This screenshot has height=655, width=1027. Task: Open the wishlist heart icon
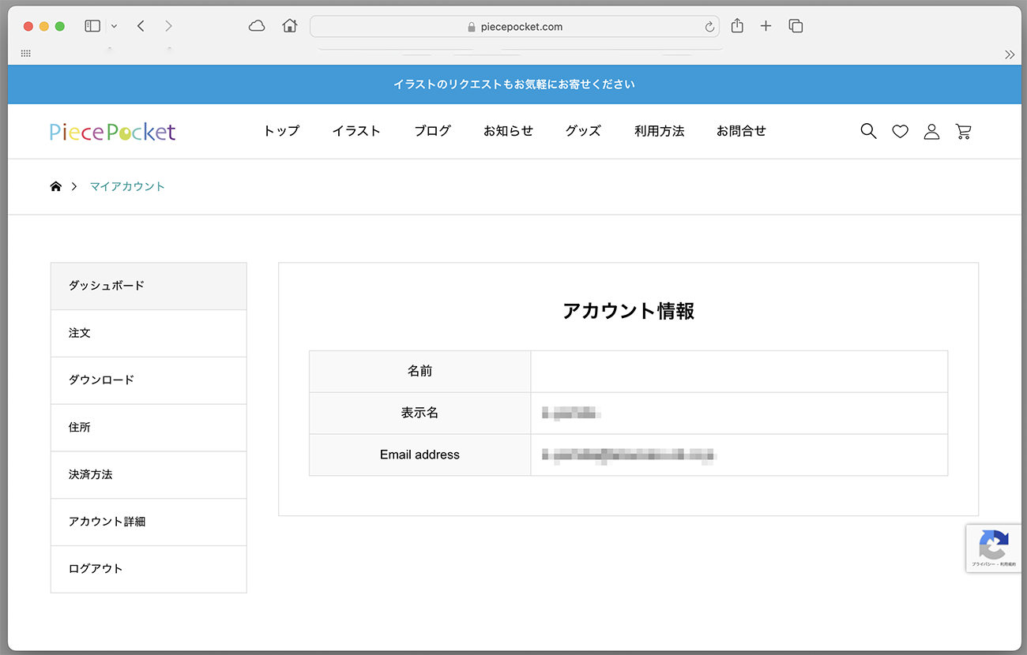(x=900, y=132)
